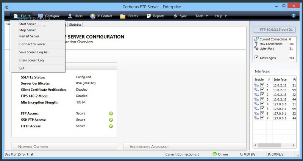Viewport: 303px width, 161px height.
Task: Open the Events label in toolbar
Action: 133,16
